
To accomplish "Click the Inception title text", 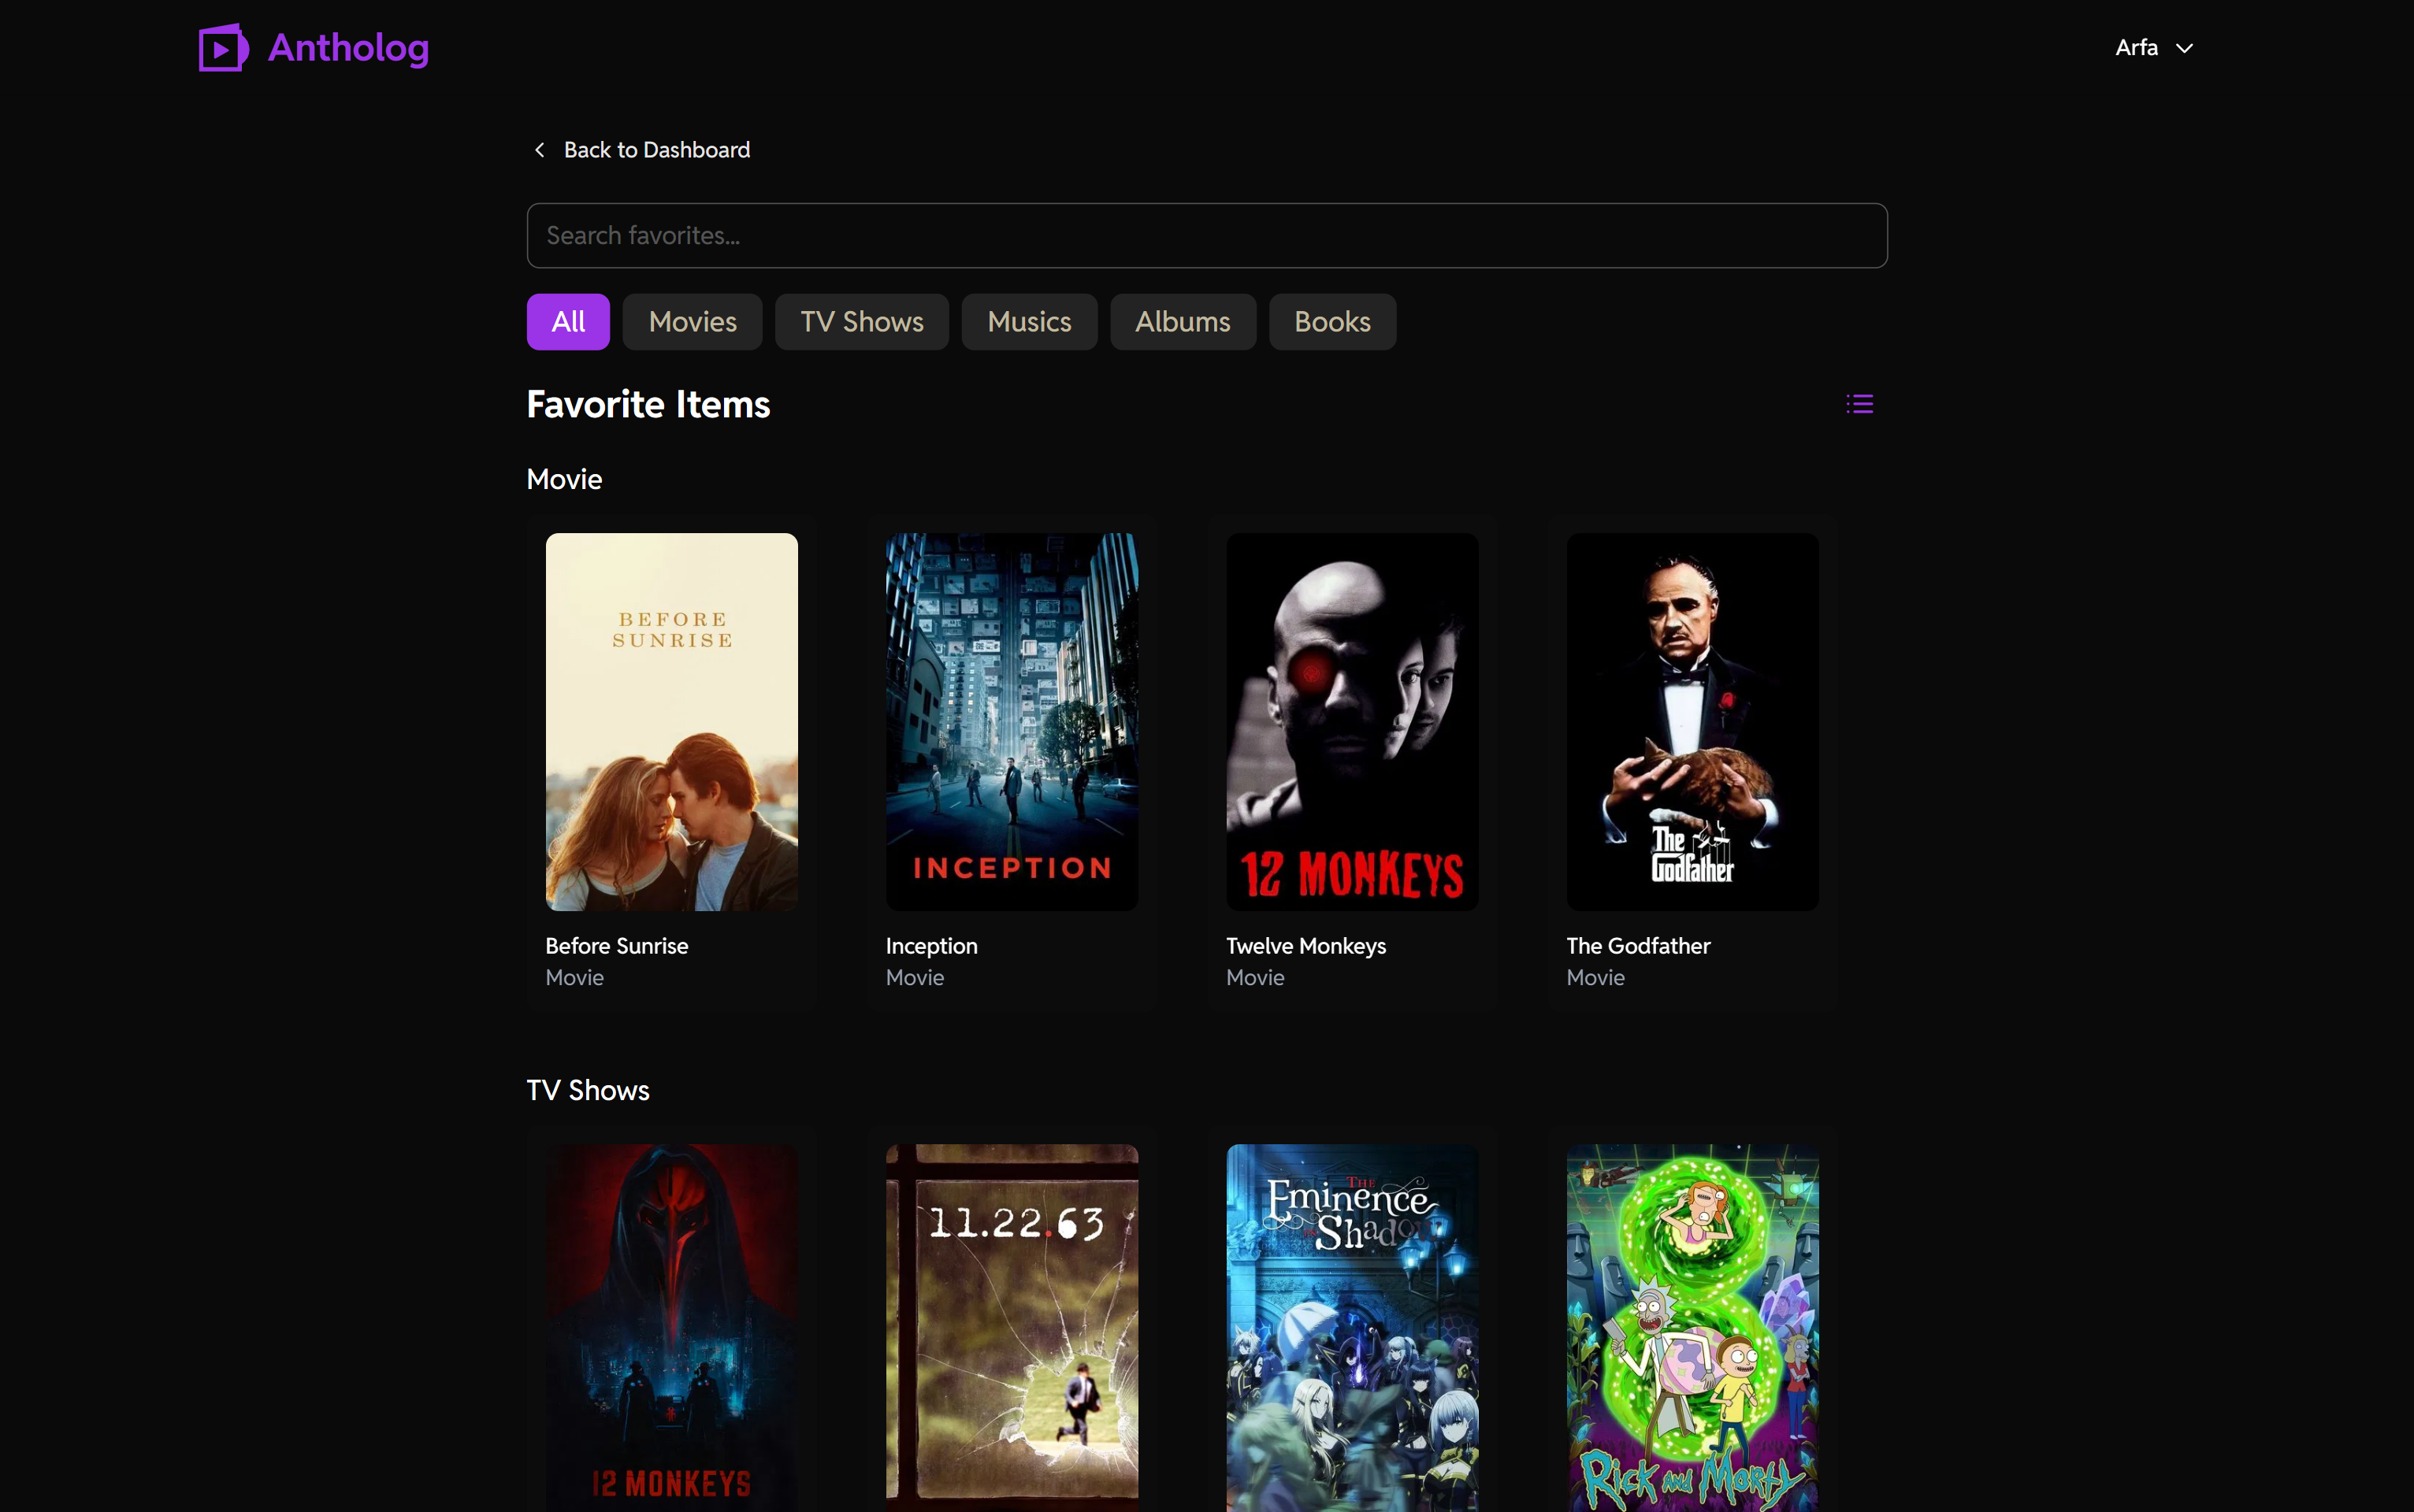I will coord(931,946).
